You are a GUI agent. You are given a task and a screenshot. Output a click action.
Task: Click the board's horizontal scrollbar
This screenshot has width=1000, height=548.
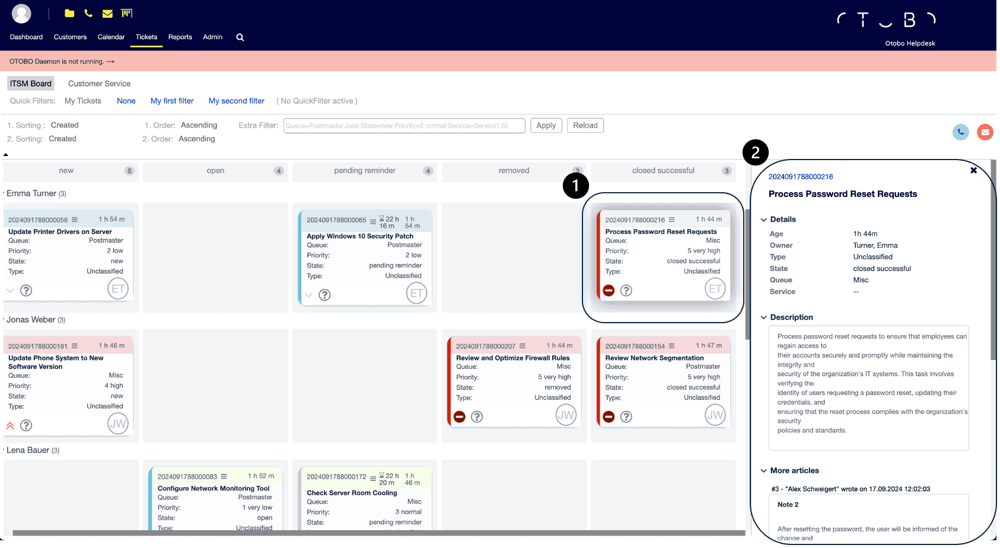(x=378, y=533)
